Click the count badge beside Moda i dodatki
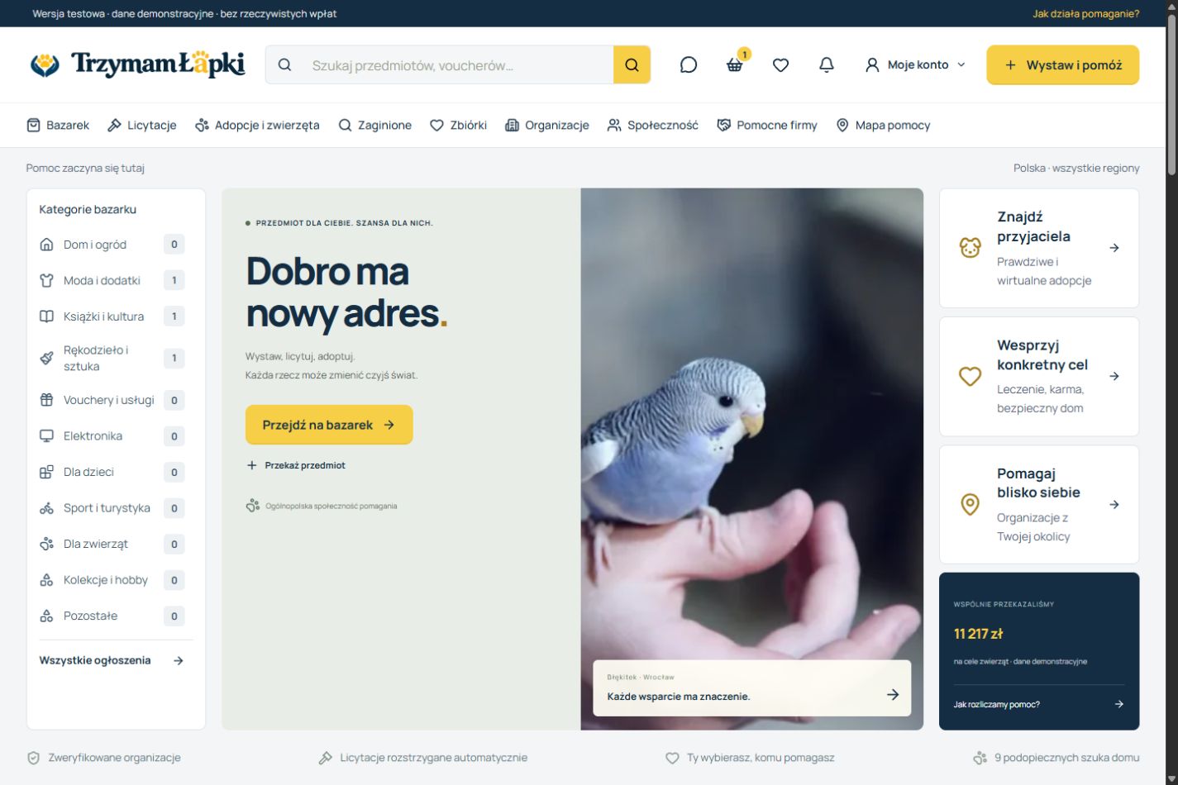The image size is (1178, 785). (174, 280)
